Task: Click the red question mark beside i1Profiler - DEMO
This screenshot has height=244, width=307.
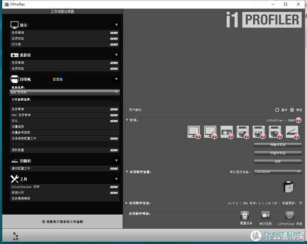Action: point(298,120)
